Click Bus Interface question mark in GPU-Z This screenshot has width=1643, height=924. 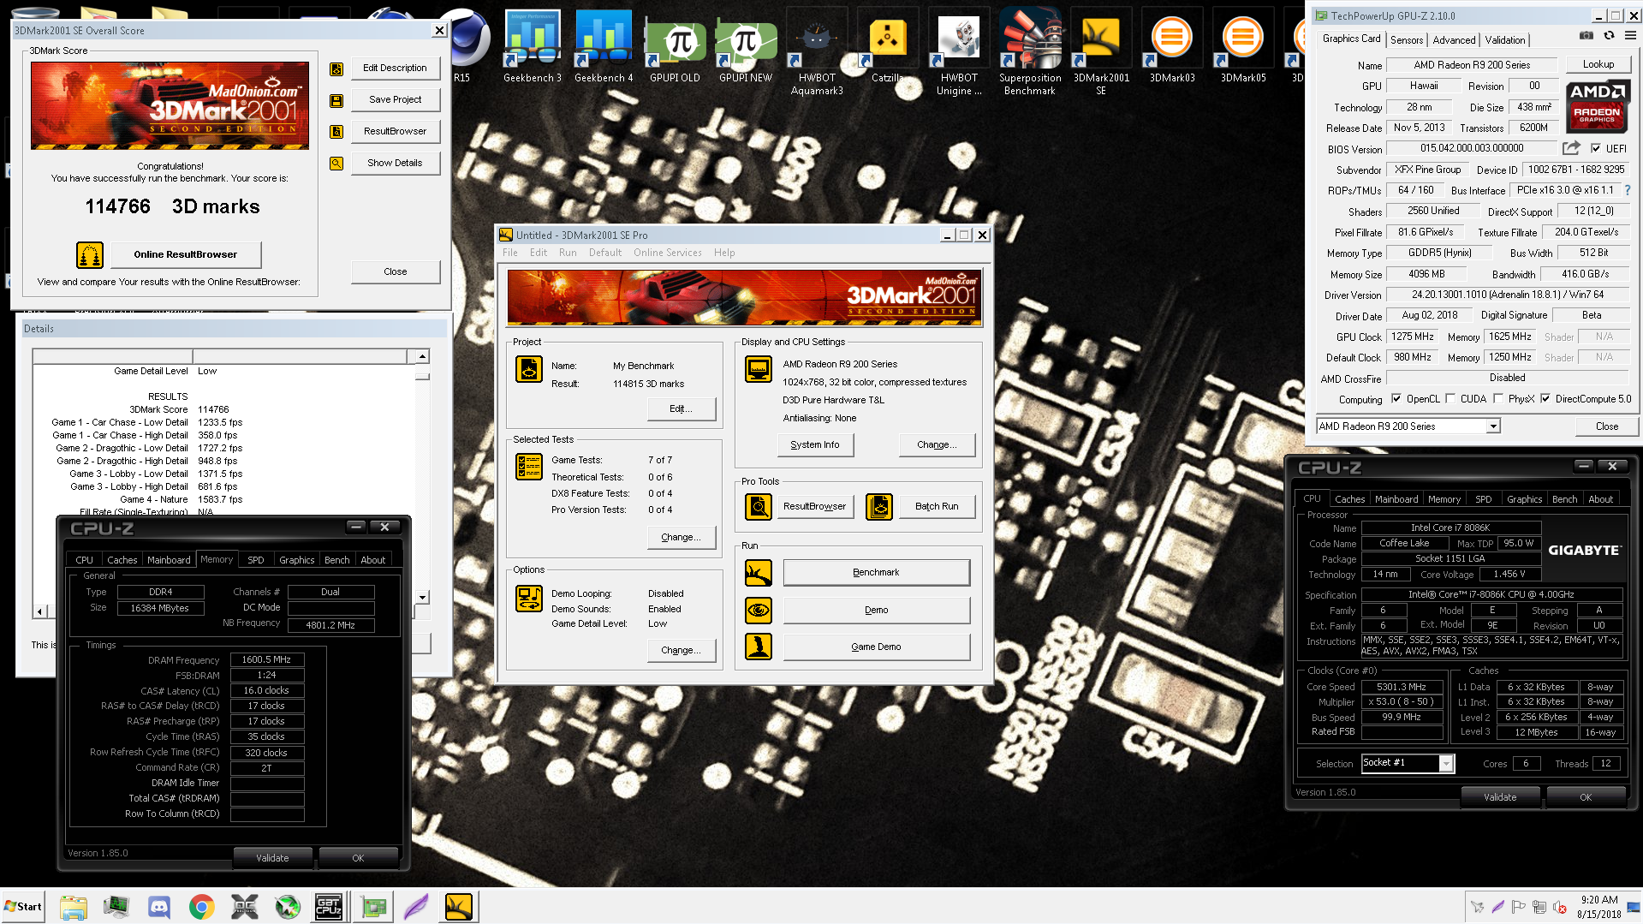click(x=1628, y=190)
